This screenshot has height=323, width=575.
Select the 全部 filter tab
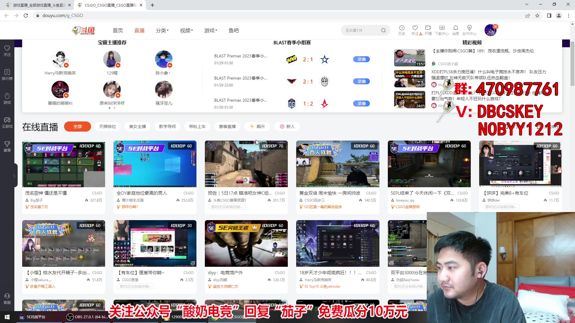(78, 127)
